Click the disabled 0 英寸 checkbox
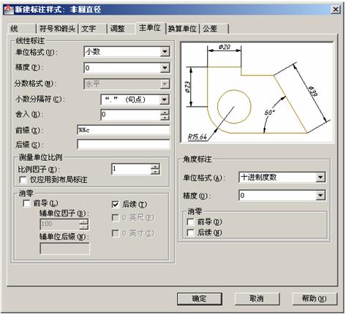Image resolution: width=346 pixels, height=315 pixels. click(116, 233)
